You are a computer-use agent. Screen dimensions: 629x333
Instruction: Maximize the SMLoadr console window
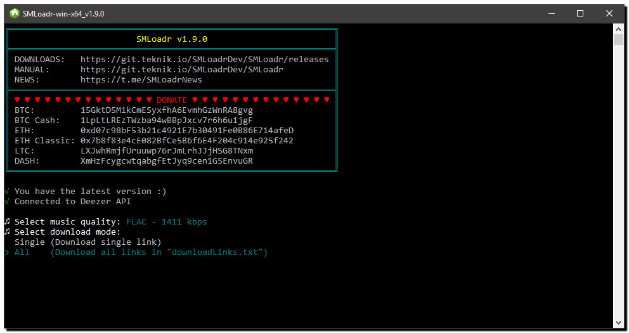(580, 14)
